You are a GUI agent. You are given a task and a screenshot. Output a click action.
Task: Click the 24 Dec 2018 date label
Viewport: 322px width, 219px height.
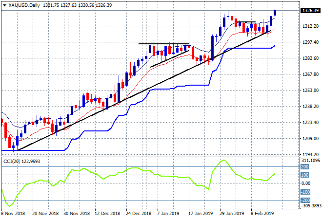click(x=139, y=214)
